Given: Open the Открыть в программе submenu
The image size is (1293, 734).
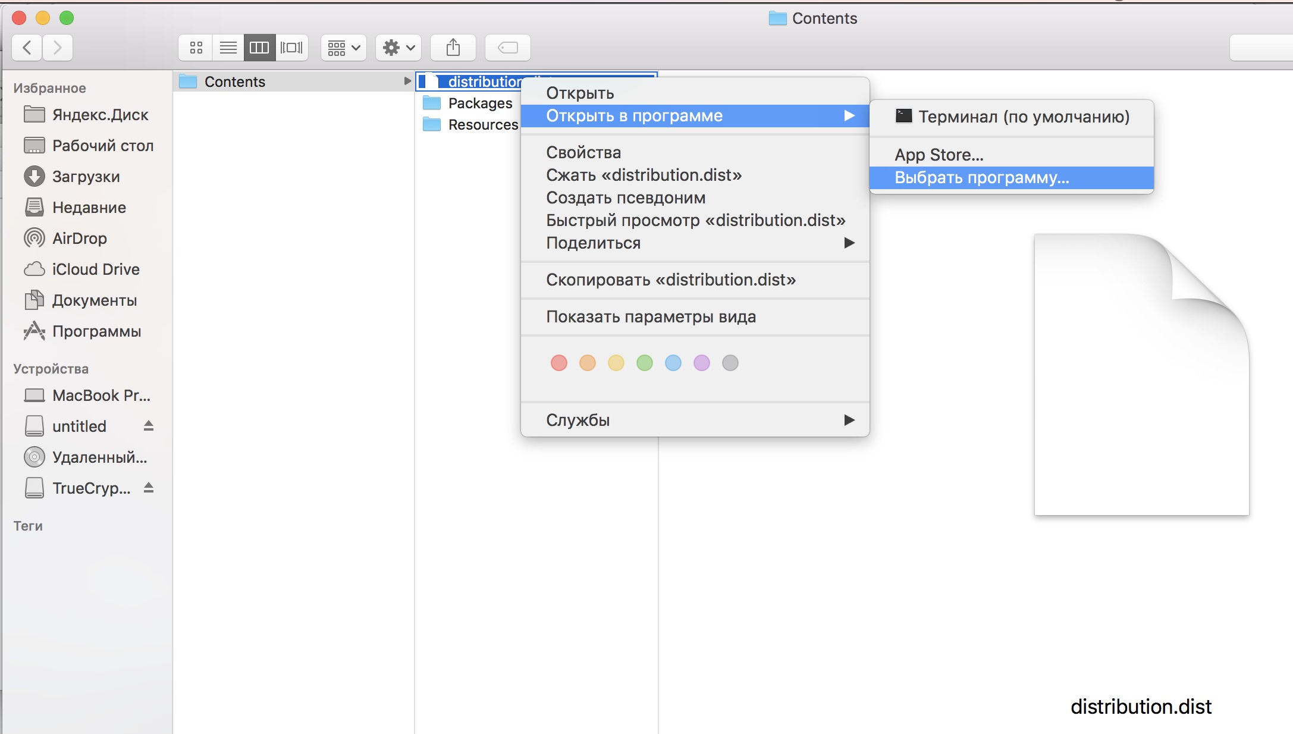Looking at the screenshot, I should coord(695,115).
